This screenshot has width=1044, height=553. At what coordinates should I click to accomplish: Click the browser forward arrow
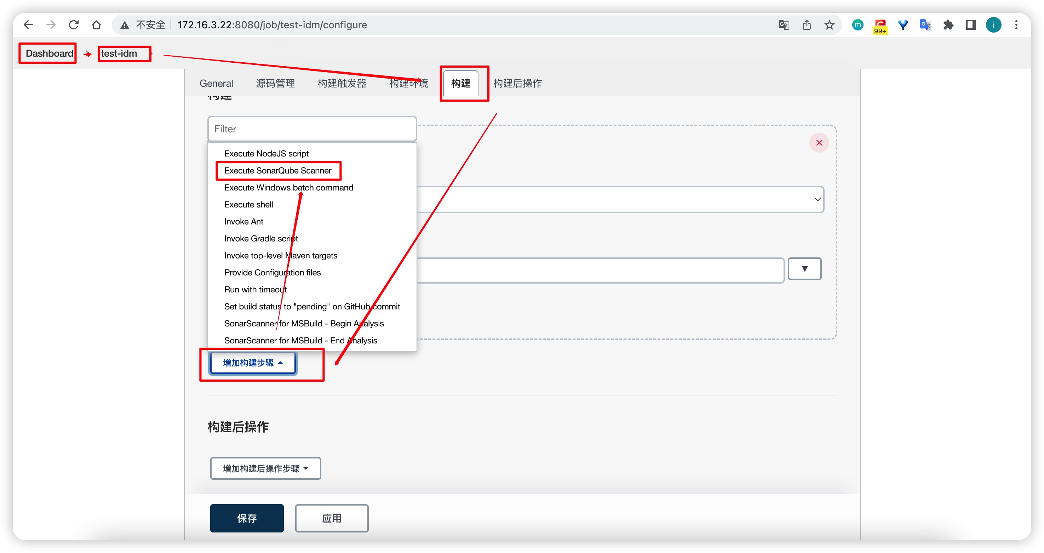(x=51, y=25)
